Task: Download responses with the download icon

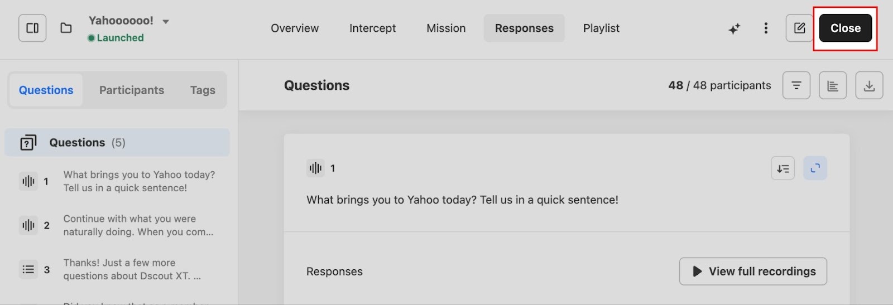Action: (x=869, y=85)
